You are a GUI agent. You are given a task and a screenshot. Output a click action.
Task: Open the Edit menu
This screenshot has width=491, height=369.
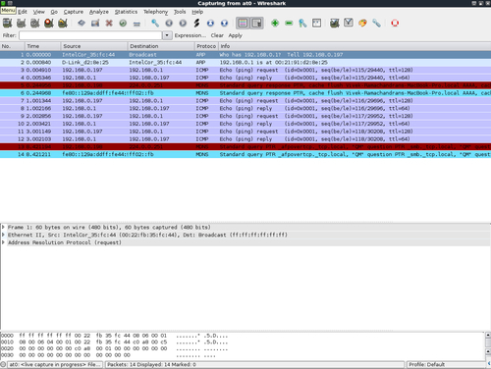[23, 12]
